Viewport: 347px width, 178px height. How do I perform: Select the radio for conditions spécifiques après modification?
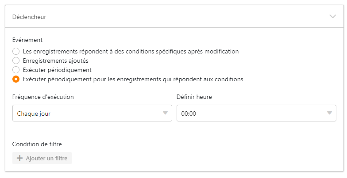point(16,51)
